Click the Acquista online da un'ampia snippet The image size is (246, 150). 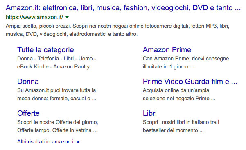click(x=179, y=95)
